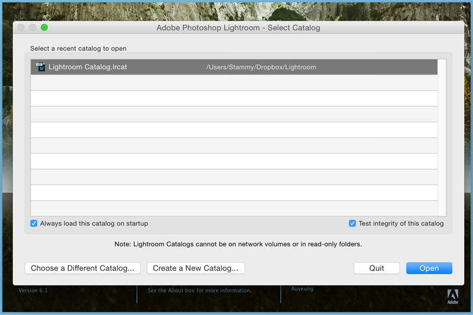Screen dimensions: 473x315
Task: Open the selected catalog with Open button
Action: 429,268
